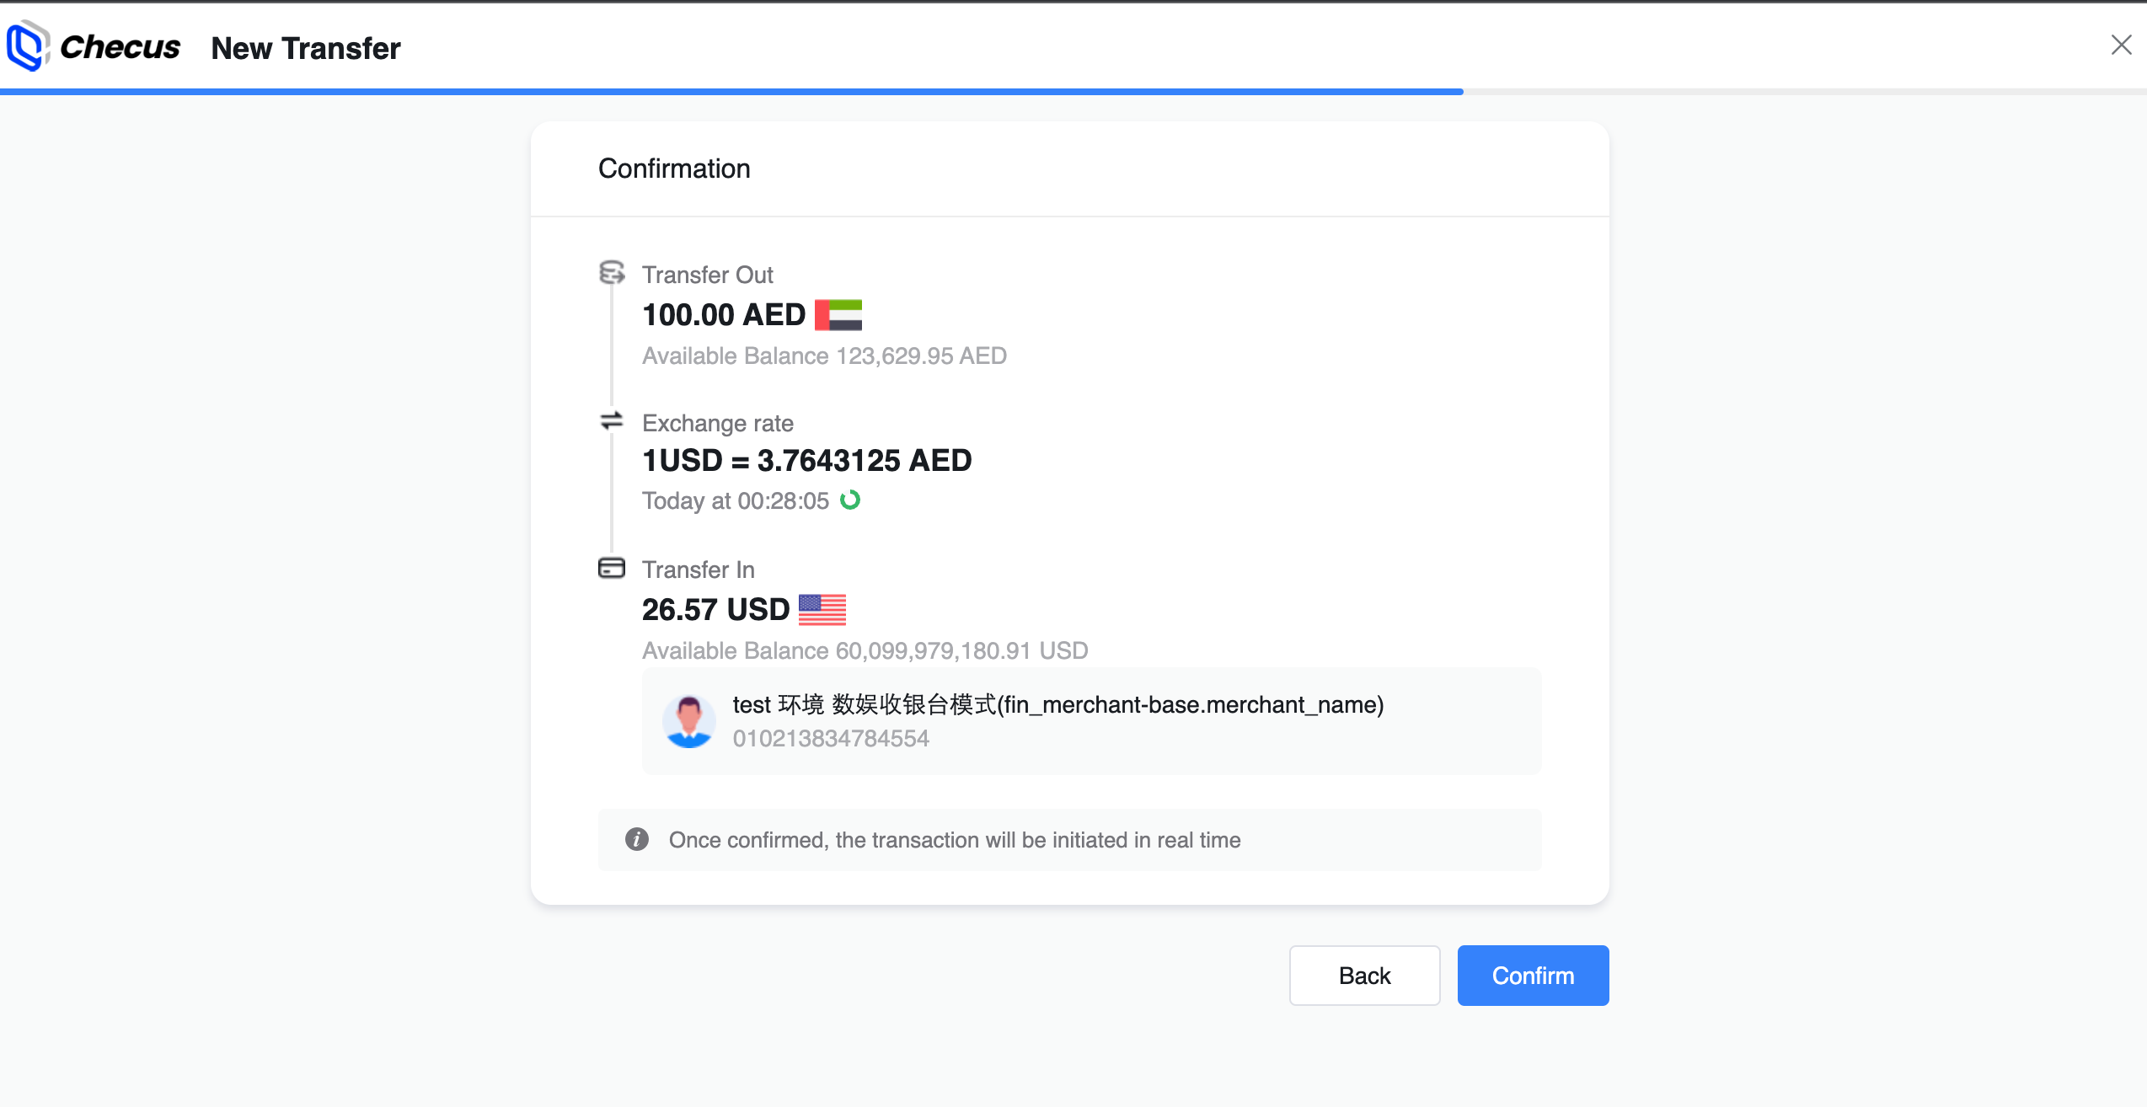Click the Checus logo icon
2147x1107 pixels.
click(x=27, y=46)
